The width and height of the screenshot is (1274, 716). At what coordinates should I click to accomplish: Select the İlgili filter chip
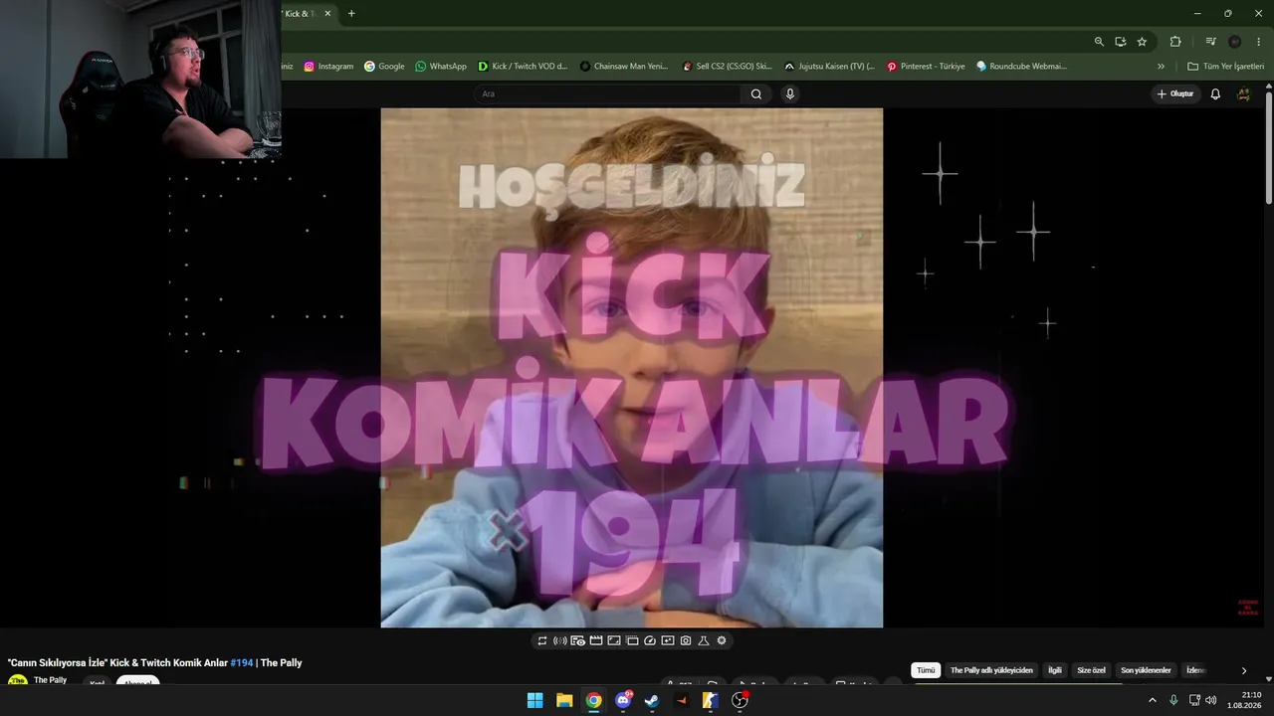pos(1055,670)
